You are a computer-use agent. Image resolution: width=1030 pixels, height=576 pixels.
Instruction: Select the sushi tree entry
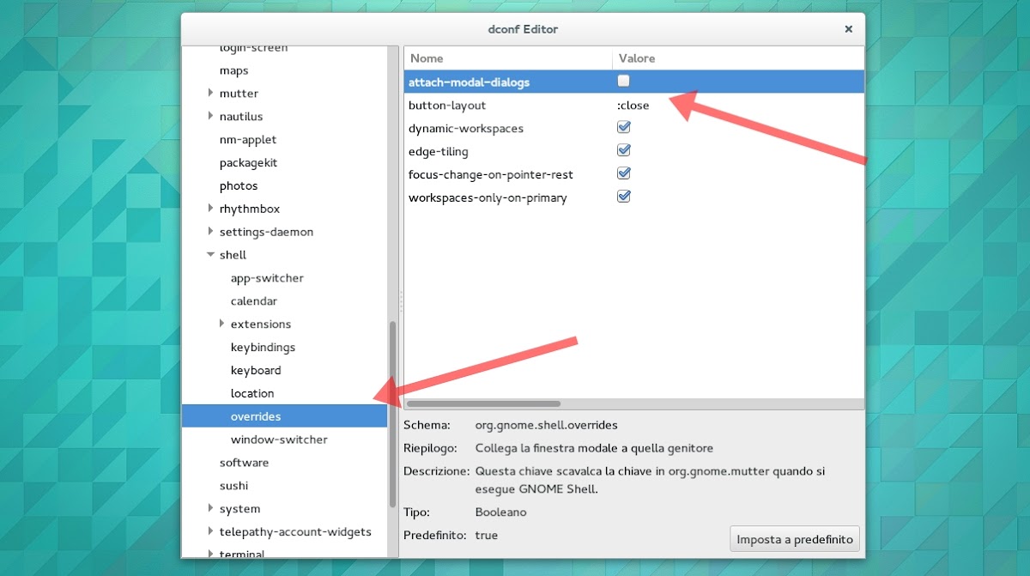pyautogui.click(x=233, y=486)
